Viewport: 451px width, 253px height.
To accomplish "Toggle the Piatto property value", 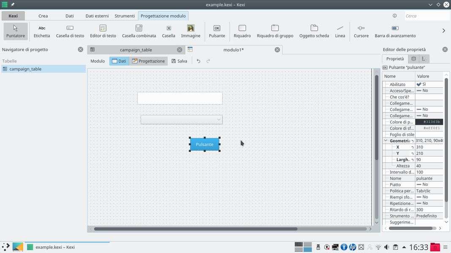I will click(x=423, y=185).
